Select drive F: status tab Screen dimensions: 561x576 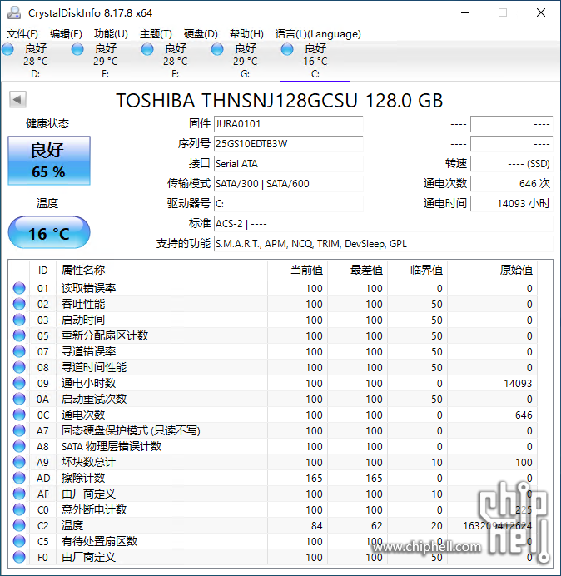tap(175, 61)
